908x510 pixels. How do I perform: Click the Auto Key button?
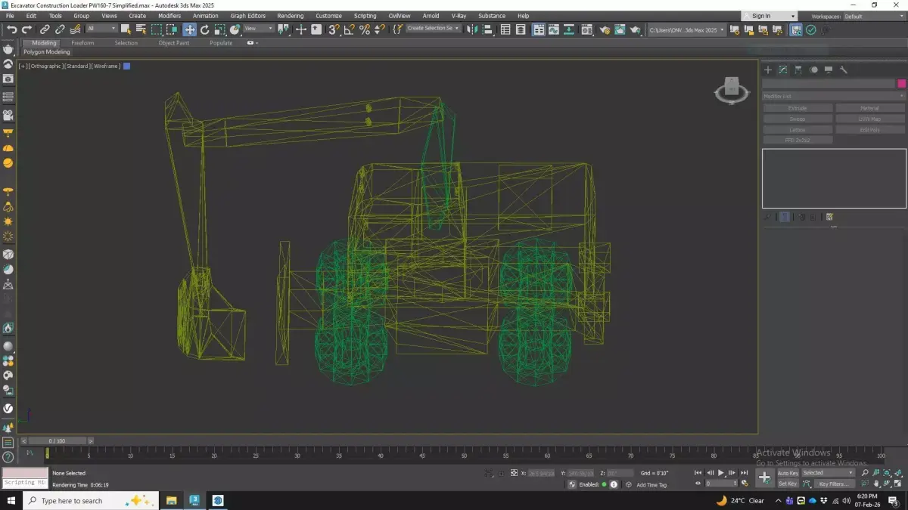(x=788, y=473)
